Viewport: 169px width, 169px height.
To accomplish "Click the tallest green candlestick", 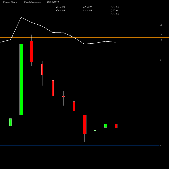I will [21, 79].
